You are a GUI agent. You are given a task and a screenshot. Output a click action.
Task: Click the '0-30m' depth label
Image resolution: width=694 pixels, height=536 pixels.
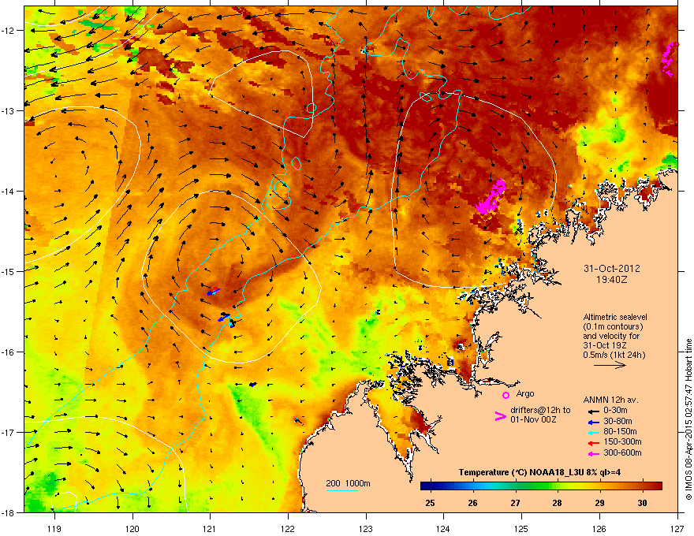click(x=615, y=411)
